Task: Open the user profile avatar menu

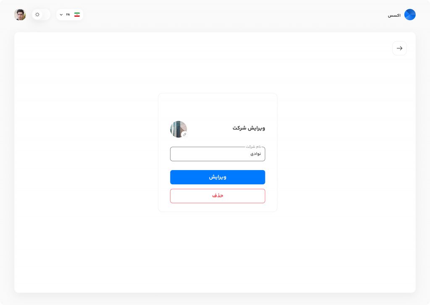Action: coord(20,15)
